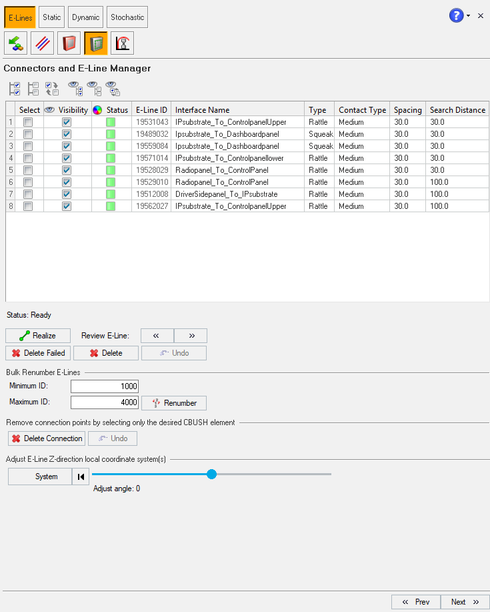
Task: Click the Realize button
Action: coord(38,336)
